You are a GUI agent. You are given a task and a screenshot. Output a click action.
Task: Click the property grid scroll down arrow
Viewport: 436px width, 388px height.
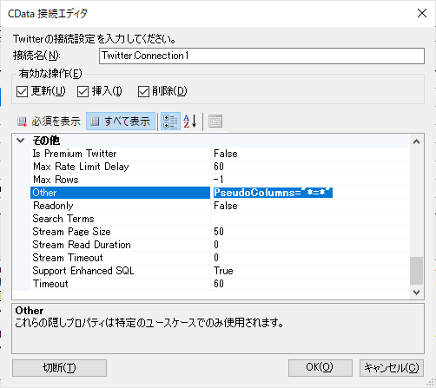(x=417, y=293)
